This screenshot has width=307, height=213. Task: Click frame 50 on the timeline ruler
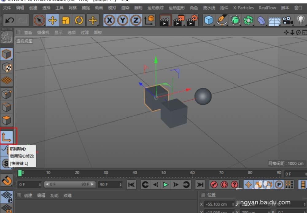pos(164,173)
